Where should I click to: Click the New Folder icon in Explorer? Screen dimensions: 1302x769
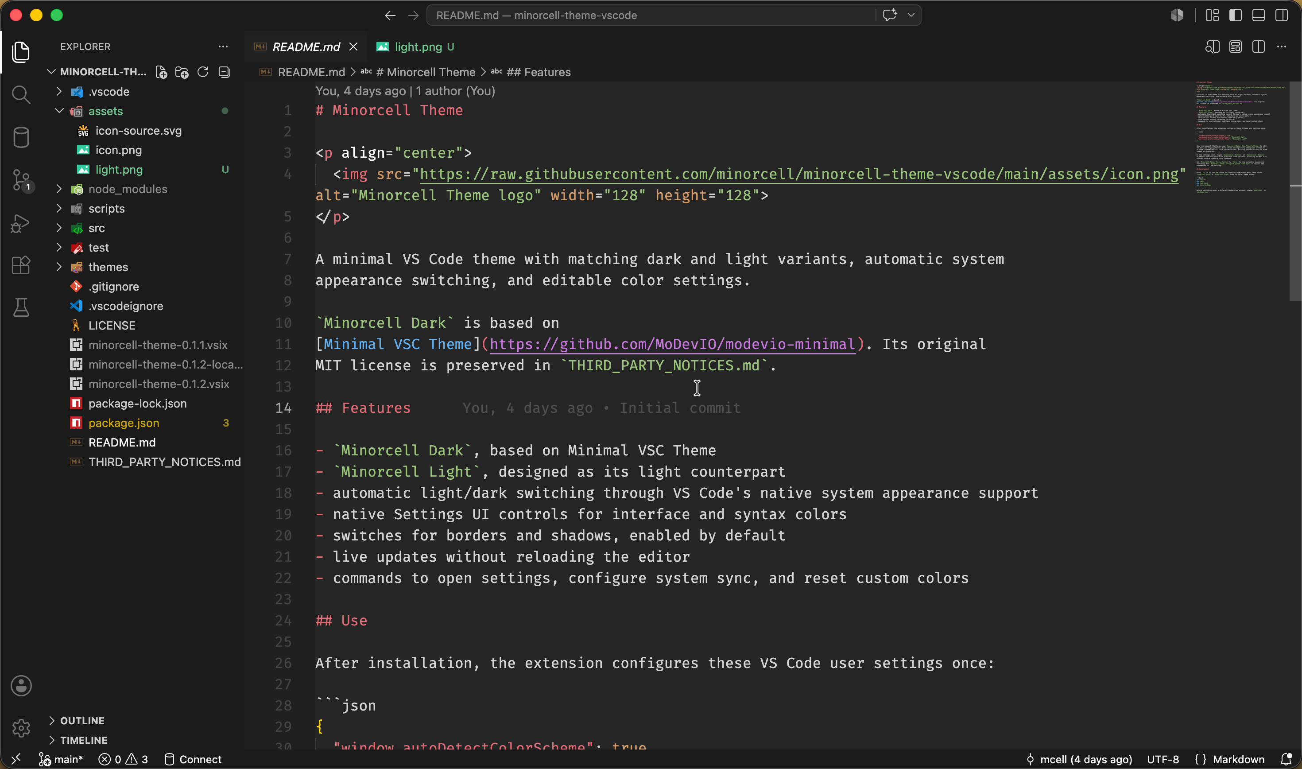click(182, 72)
